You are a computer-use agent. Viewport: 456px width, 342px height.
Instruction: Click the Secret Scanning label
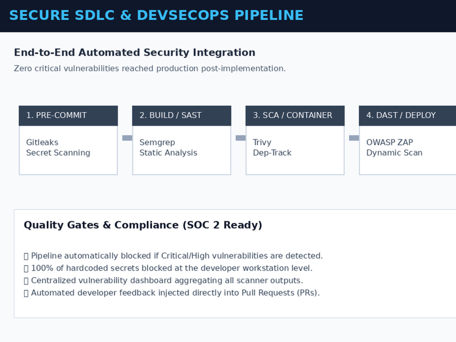point(58,153)
